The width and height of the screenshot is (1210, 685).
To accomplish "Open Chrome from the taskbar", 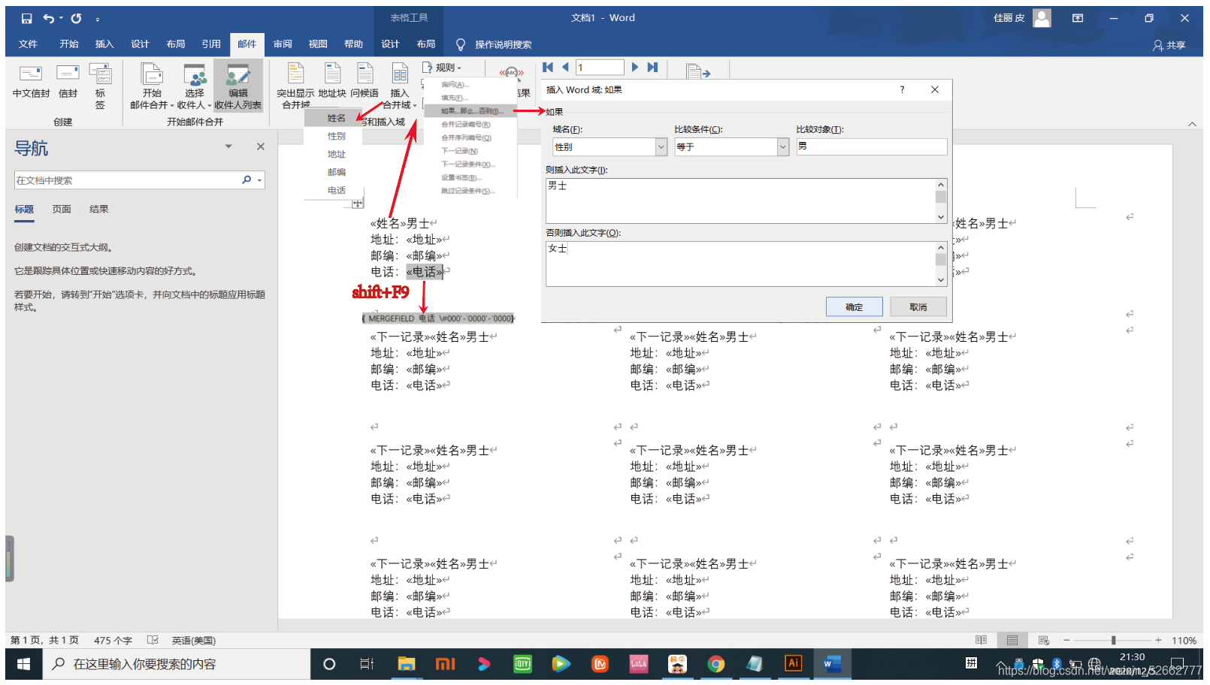I will [715, 664].
